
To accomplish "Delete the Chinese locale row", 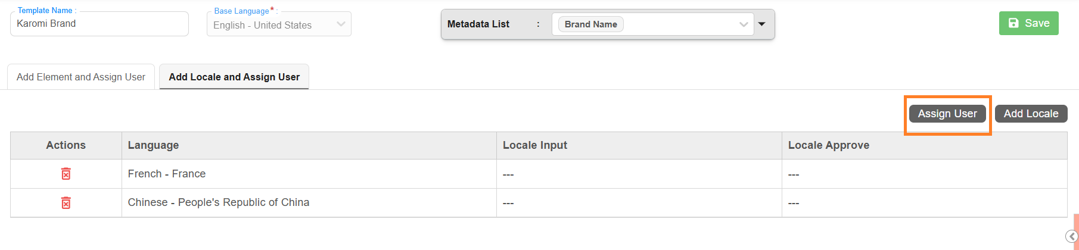I will [66, 203].
